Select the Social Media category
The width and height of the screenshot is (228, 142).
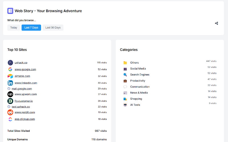pos(138,68)
